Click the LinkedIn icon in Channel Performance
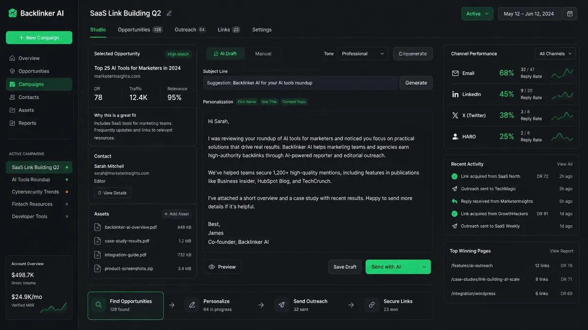Viewport: 588px width, 330px height. coord(455,94)
